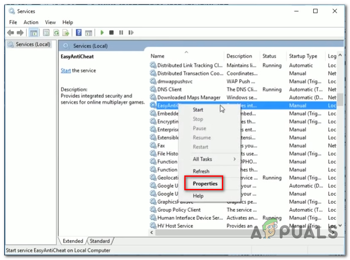Viewport: 350px width, 260px height.
Task: Choose Properties in the context menu
Action: (205, 183)
